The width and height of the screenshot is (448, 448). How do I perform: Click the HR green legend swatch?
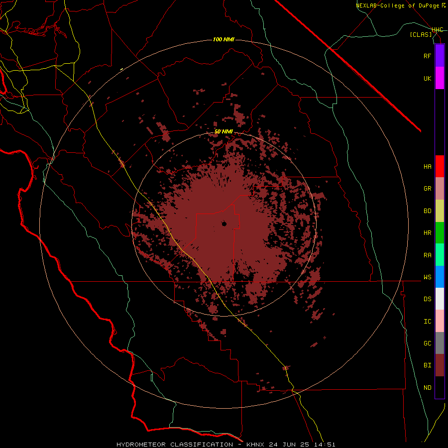[440, 233]
